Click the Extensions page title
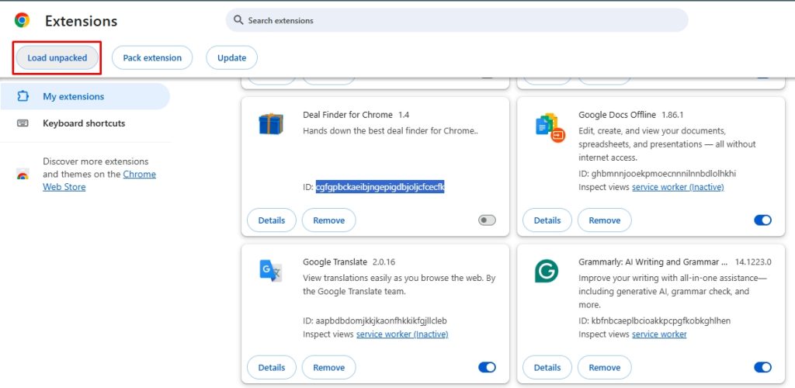This screenshot has width=795, height=388. tap(81, 21)
